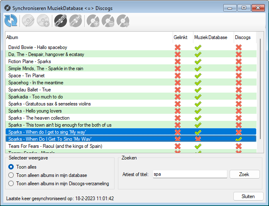Click the MuziekDatabase checkmark for Sparks - Hello young lovers
The width and height of the screenshot is (269, 206).
coord(198,111)
